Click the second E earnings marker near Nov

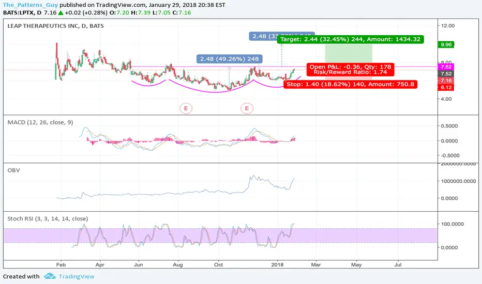[247, 108]
